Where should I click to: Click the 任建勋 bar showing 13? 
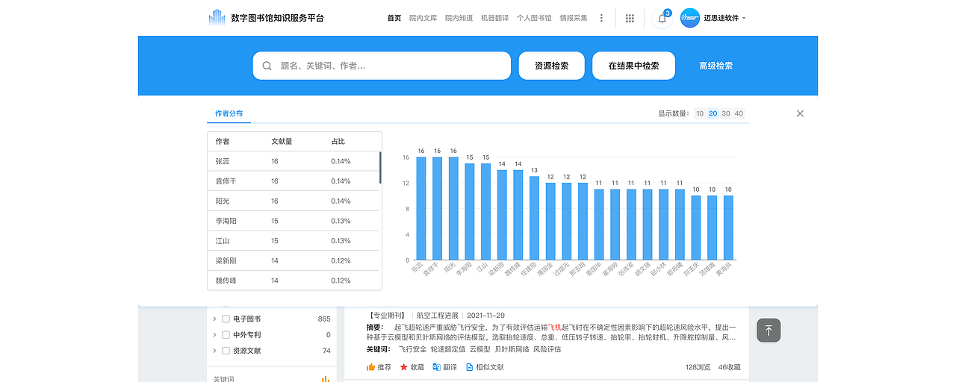pos(534,218)
